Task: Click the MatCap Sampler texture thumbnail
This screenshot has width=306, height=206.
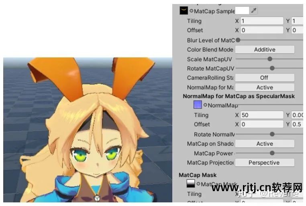Action: (x=184, y=11)
